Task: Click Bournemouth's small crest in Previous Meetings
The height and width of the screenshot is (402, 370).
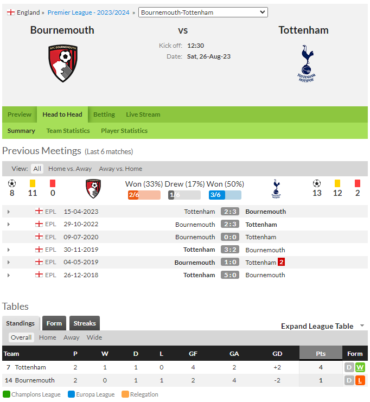Action: [93, 189]
